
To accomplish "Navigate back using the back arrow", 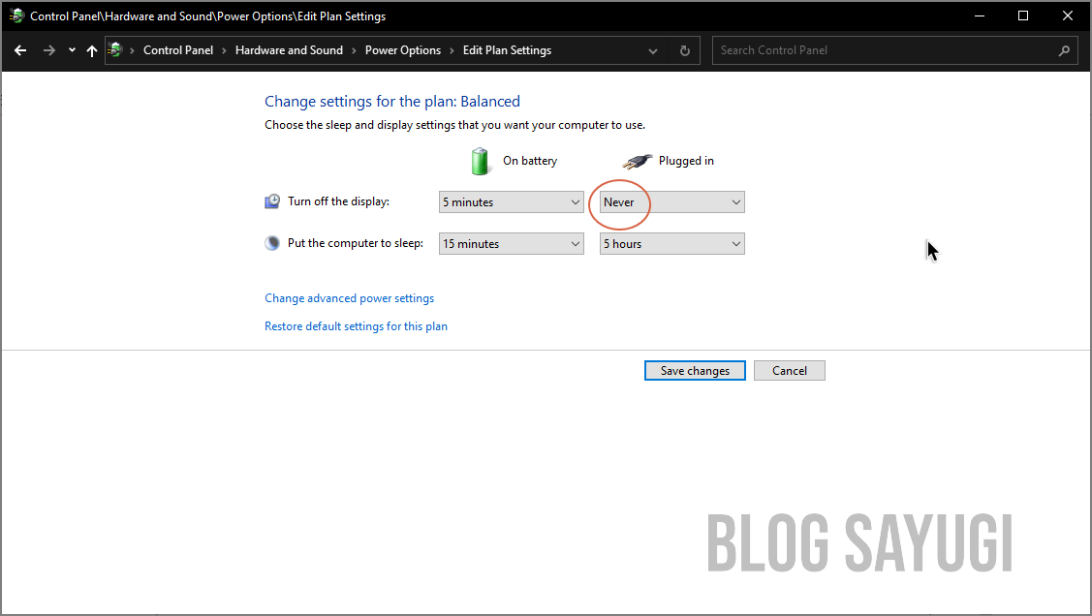I will click(x=20, y=49).
